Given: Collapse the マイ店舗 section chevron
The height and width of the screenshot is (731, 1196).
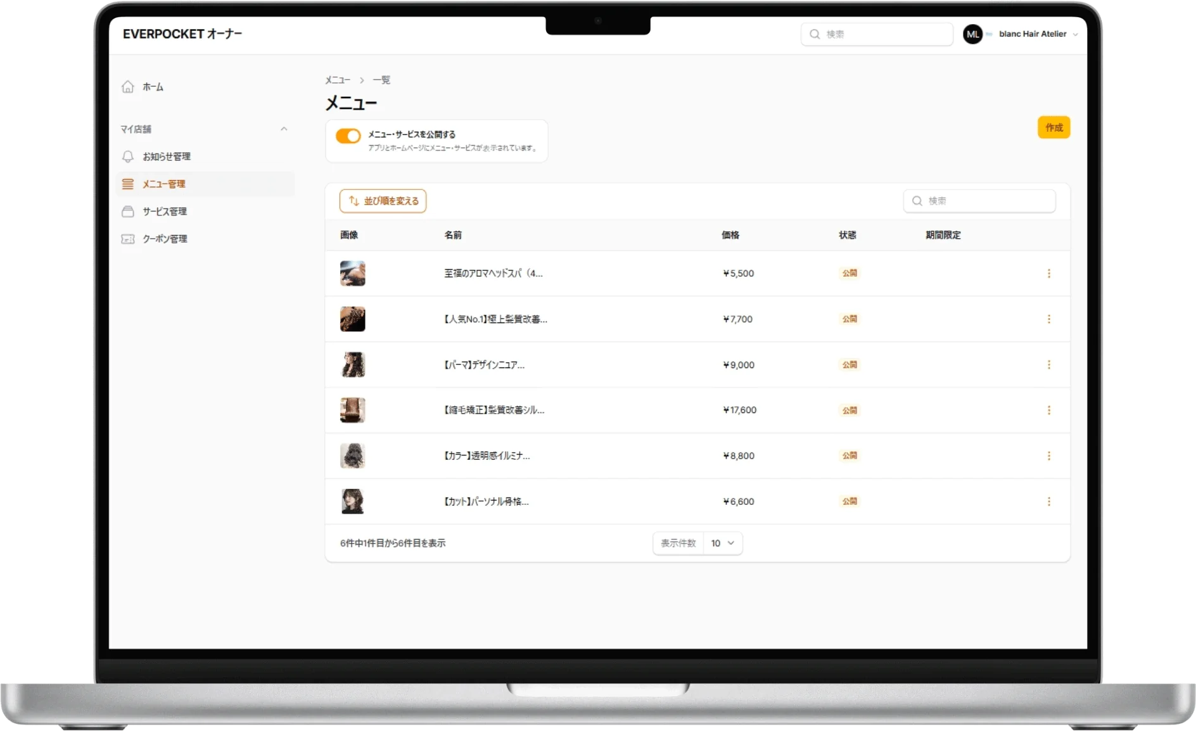Looking at the screenshot, I should [284, 129].
